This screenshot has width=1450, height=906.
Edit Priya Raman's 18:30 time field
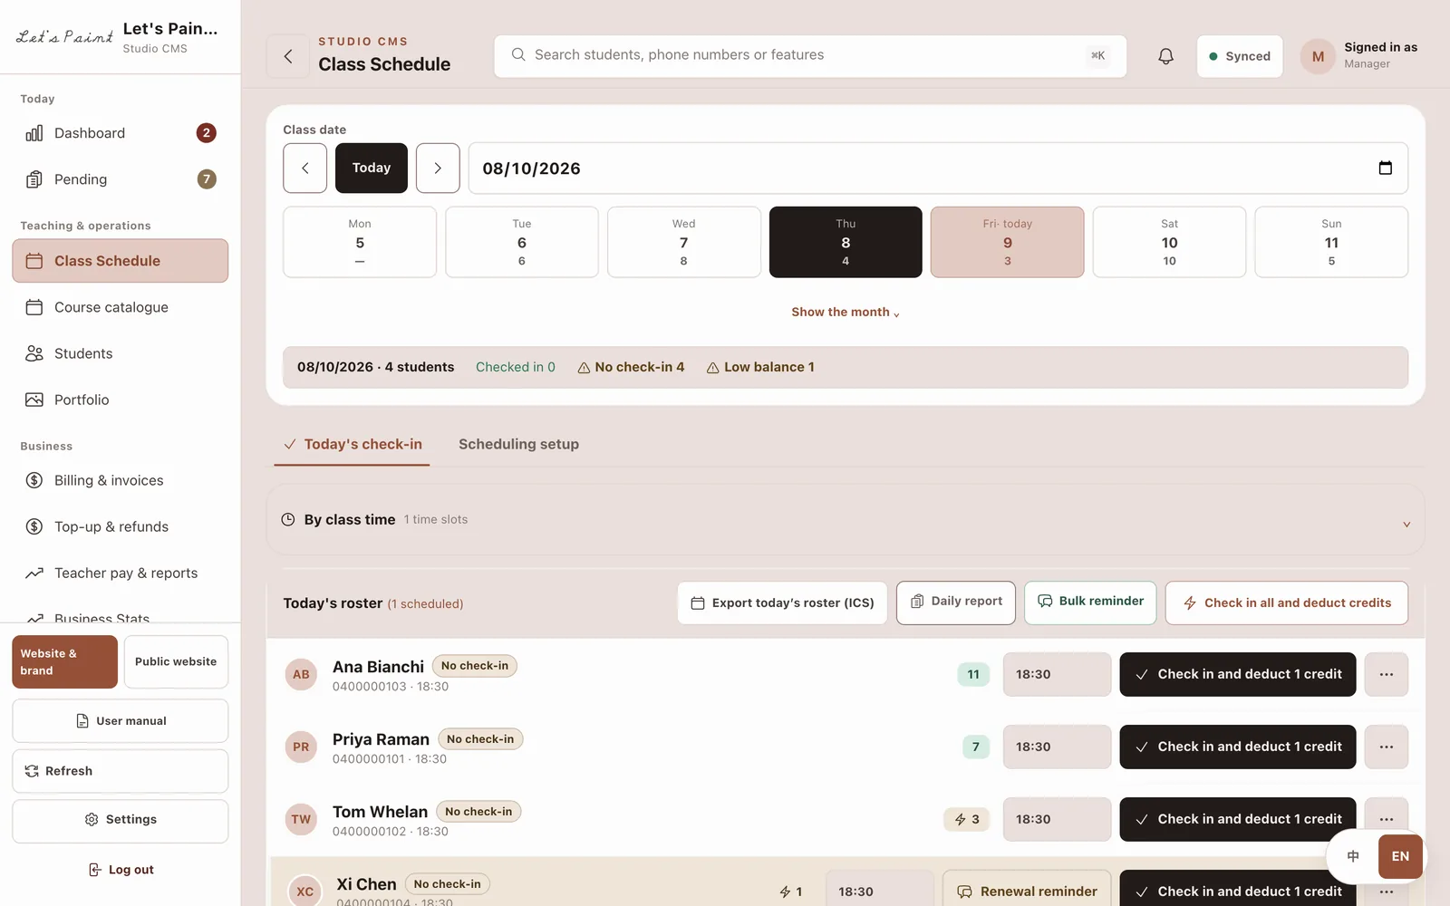(x=1057, y=747)
